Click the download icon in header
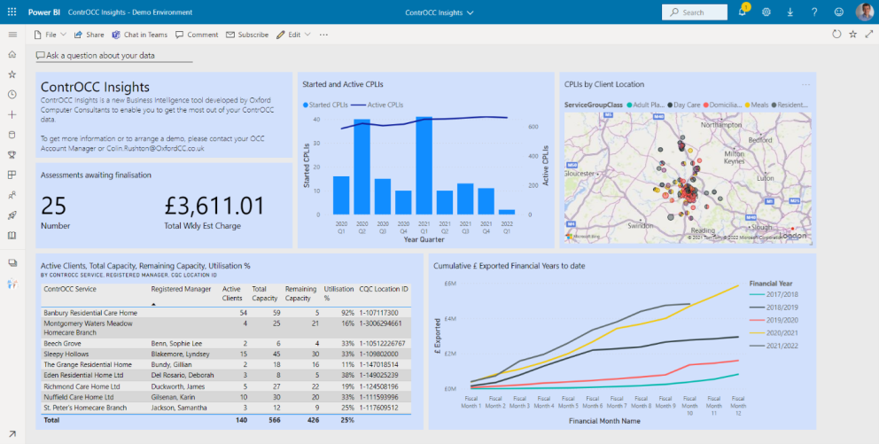879x444 pixels. click(x=790, y=12)
